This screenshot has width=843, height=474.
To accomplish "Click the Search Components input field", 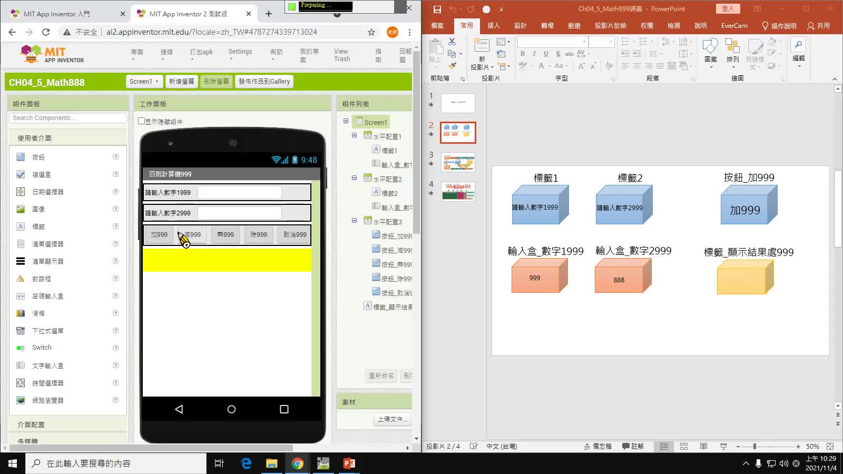I will pyautogui.click(x=68, y=118).
